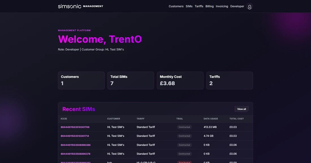This screenshot has height=163, width=311.
Task: Click Contracted badge for SIM ending 1706
Action: tap(184, 127)
